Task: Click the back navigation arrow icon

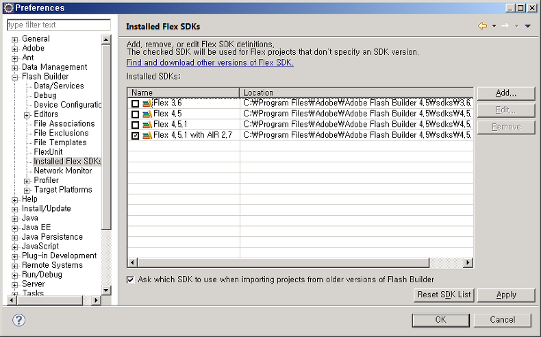Action: tap(482, 26)
